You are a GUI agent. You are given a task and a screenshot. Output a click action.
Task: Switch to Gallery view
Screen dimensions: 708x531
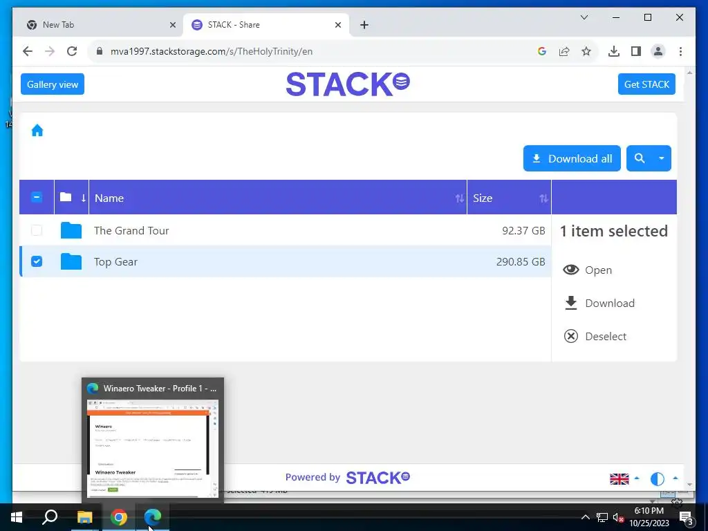coord(53,84)
